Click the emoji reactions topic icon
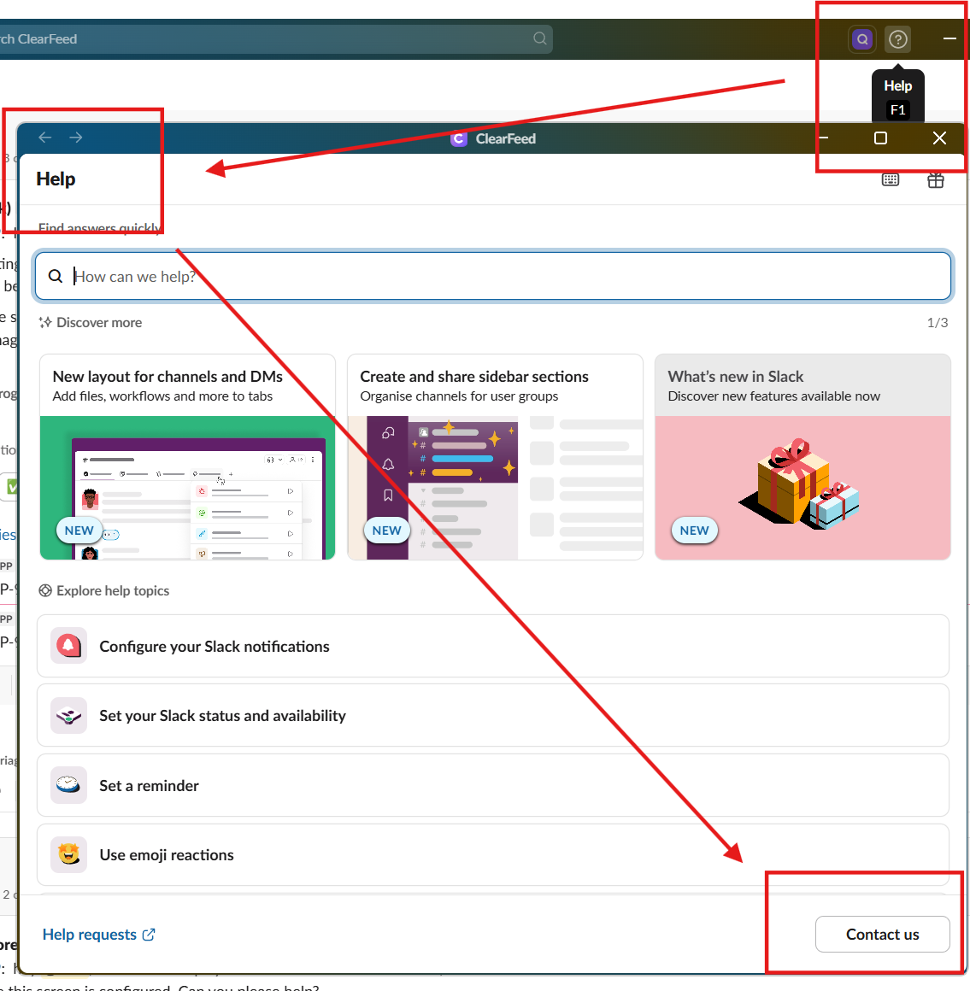This screenshot has width=970, height=991. tap(69, 854)
